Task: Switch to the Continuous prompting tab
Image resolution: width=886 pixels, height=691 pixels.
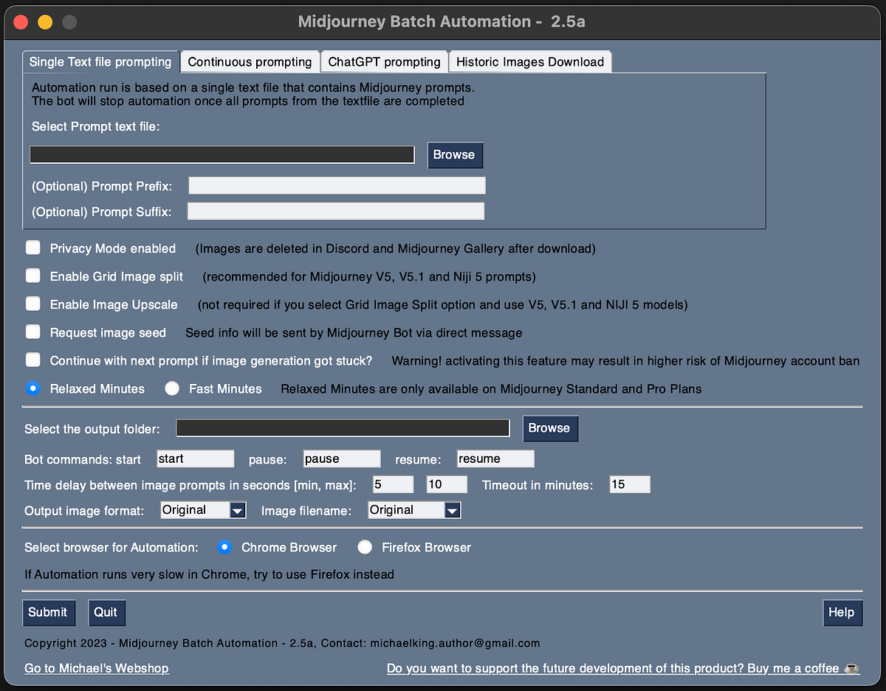Action: [250, 61]
